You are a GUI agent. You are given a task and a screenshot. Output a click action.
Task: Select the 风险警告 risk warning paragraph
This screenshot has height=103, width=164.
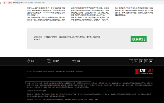89,95
